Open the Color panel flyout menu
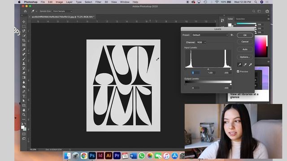This screenshot has width=287, height=161. (268, 19)
